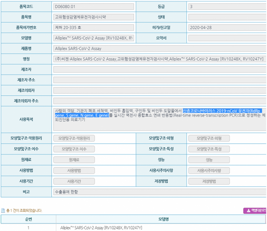The image size is (267, 231).
Task: Click the 제품명 field with Allplex SARS-CoV-2 Assay
Action: point(159,48)
